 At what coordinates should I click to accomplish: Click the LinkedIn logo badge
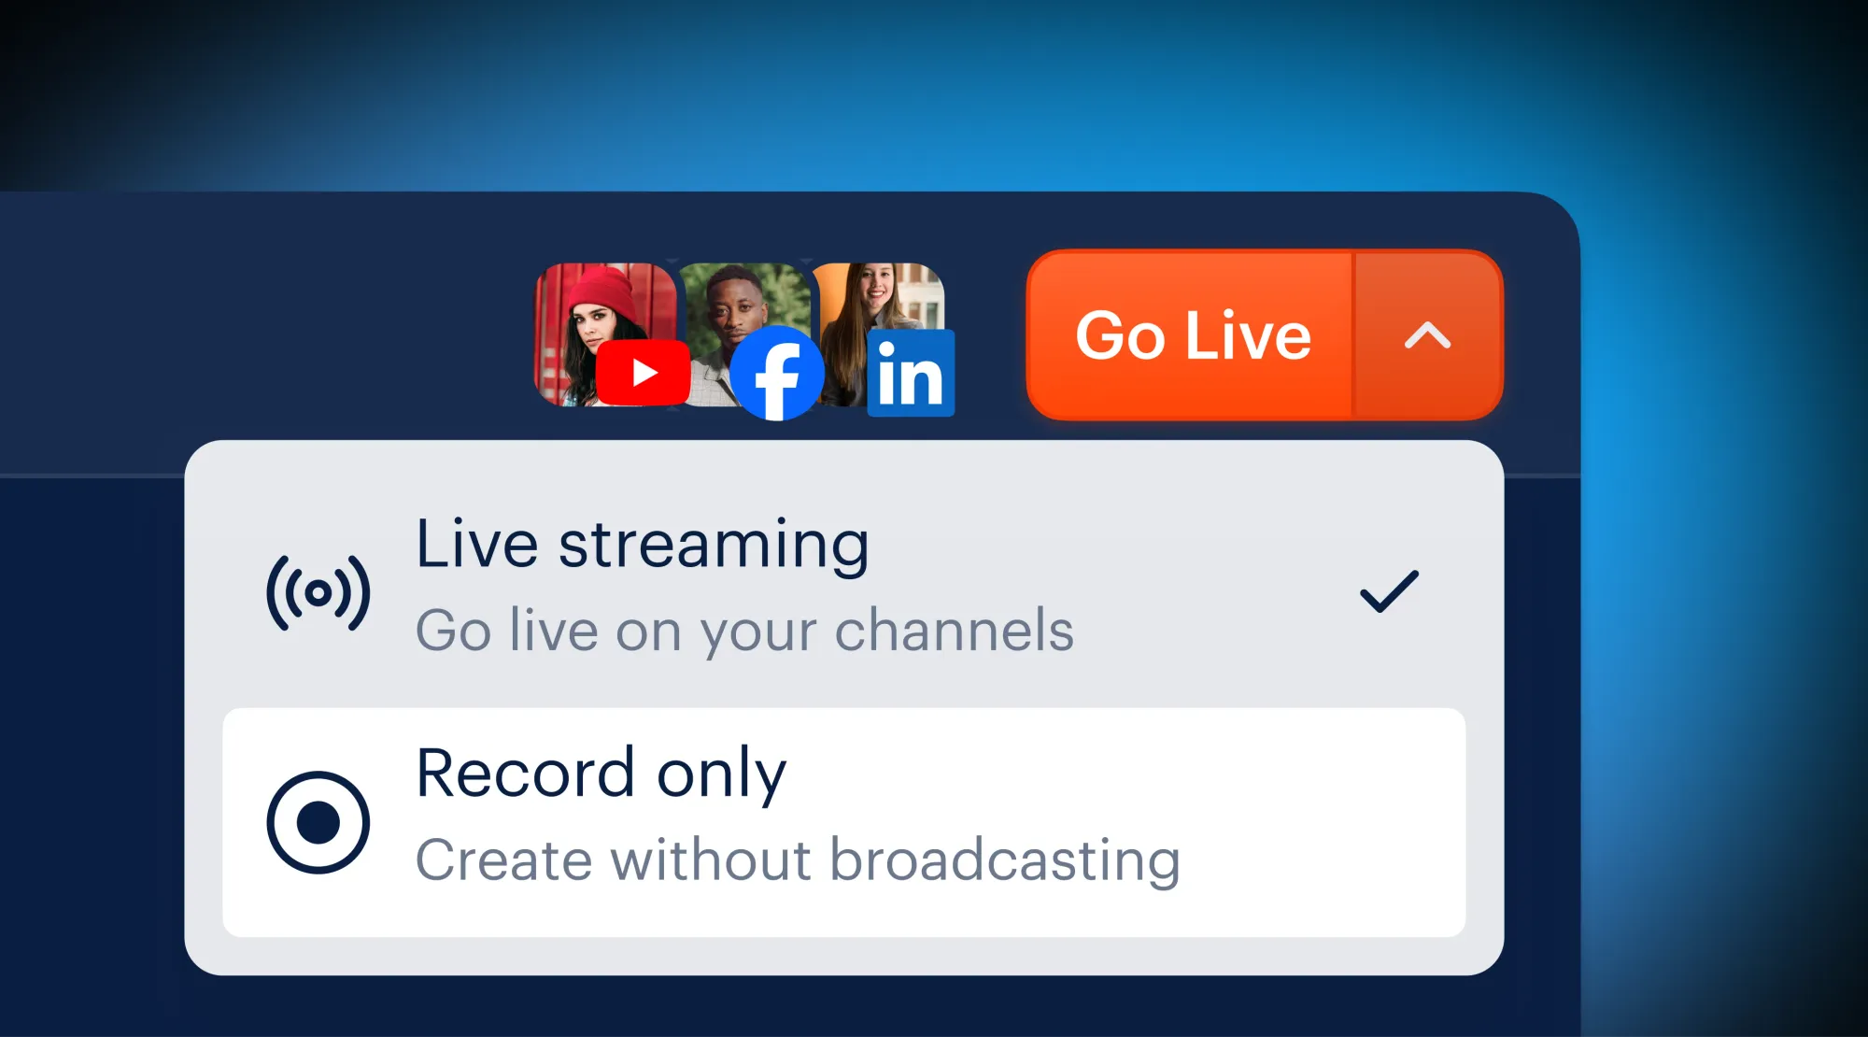click(x=911, y=373)
